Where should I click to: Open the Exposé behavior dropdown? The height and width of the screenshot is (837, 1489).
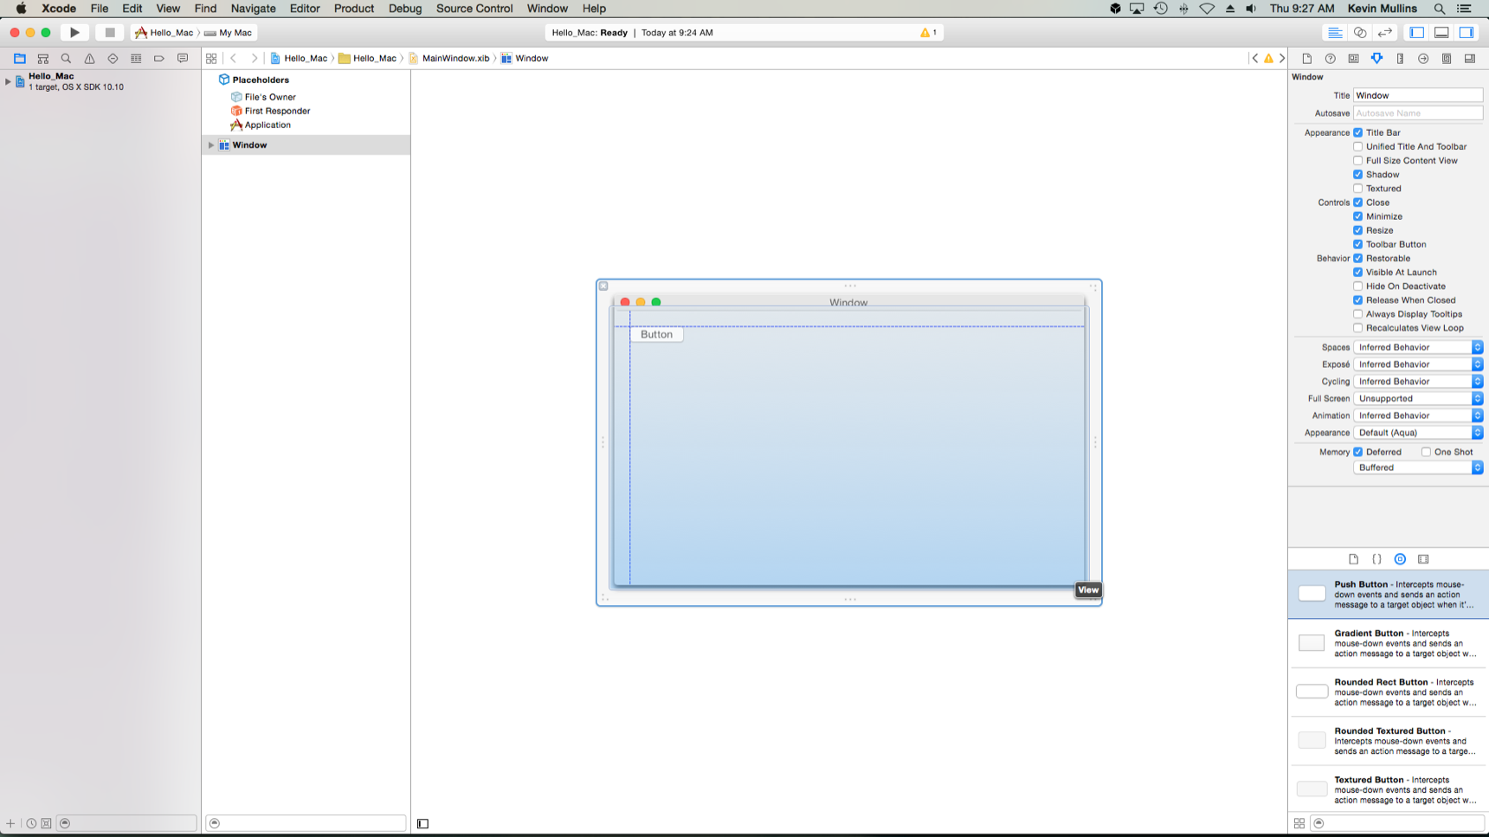point(1418,364)
